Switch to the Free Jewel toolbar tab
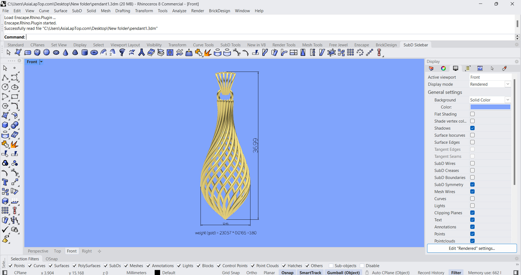The width and height of the screenshot is (521, 275). (338, 45)
